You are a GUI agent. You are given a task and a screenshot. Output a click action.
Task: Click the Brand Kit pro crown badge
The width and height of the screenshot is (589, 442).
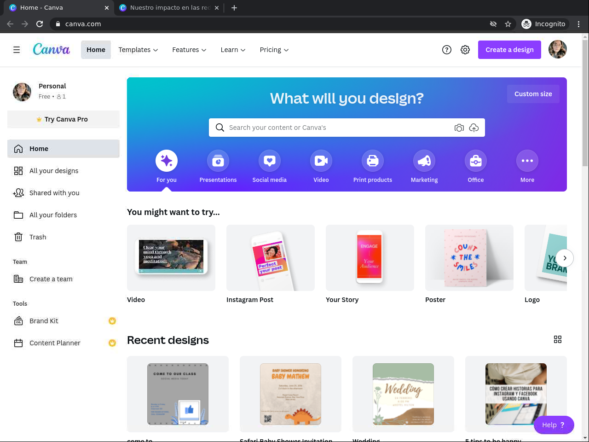pyautogui.click(x=112, y=321)
